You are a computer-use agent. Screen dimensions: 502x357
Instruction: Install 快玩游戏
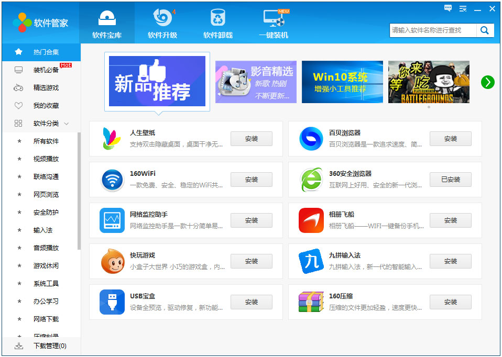point(252,261)
